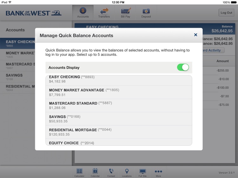The height and width of the screenshot is (178, 238).
Task: Select Money Market *1805 in the sidebar
Action: [x=17, y=55]
